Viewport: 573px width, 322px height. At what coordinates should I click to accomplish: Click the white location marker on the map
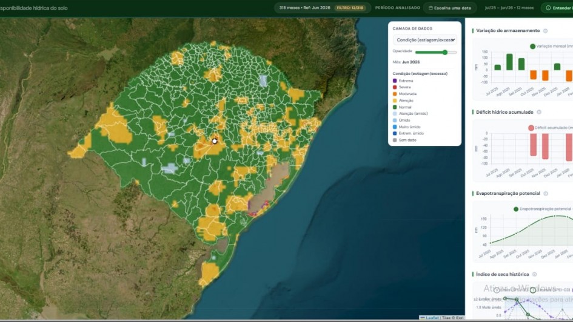point(215,141)
